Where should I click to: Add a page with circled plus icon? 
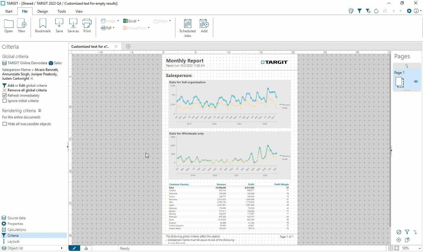(x=399, y=240)
